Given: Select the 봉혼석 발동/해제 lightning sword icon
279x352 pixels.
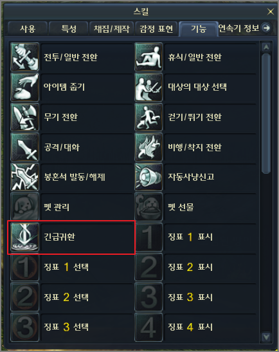Looking at the screenshot, I should click(24, 177).
